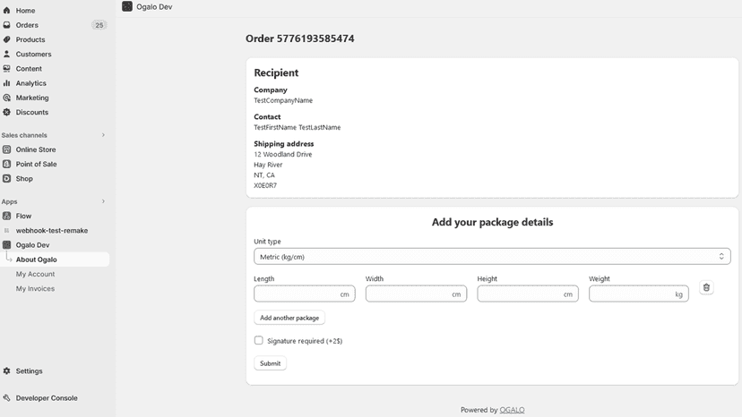Open the Unit type dropdown
Screen dimensions: 742x417
point(492,256)
